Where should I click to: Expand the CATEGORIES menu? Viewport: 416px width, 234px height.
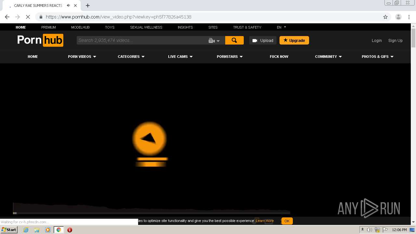click(x=131, y=57)
